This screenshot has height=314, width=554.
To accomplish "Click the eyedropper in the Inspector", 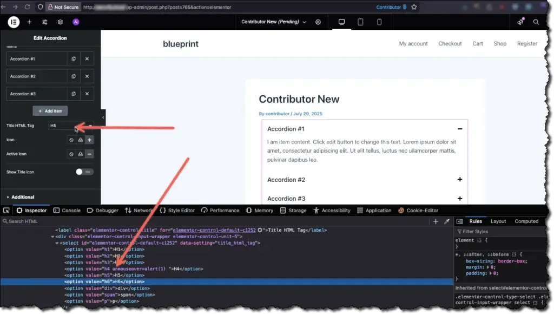I will pyautogui.click(x=447, y=221).
